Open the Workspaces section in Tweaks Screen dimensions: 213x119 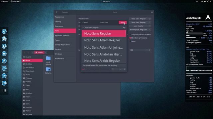65,59
